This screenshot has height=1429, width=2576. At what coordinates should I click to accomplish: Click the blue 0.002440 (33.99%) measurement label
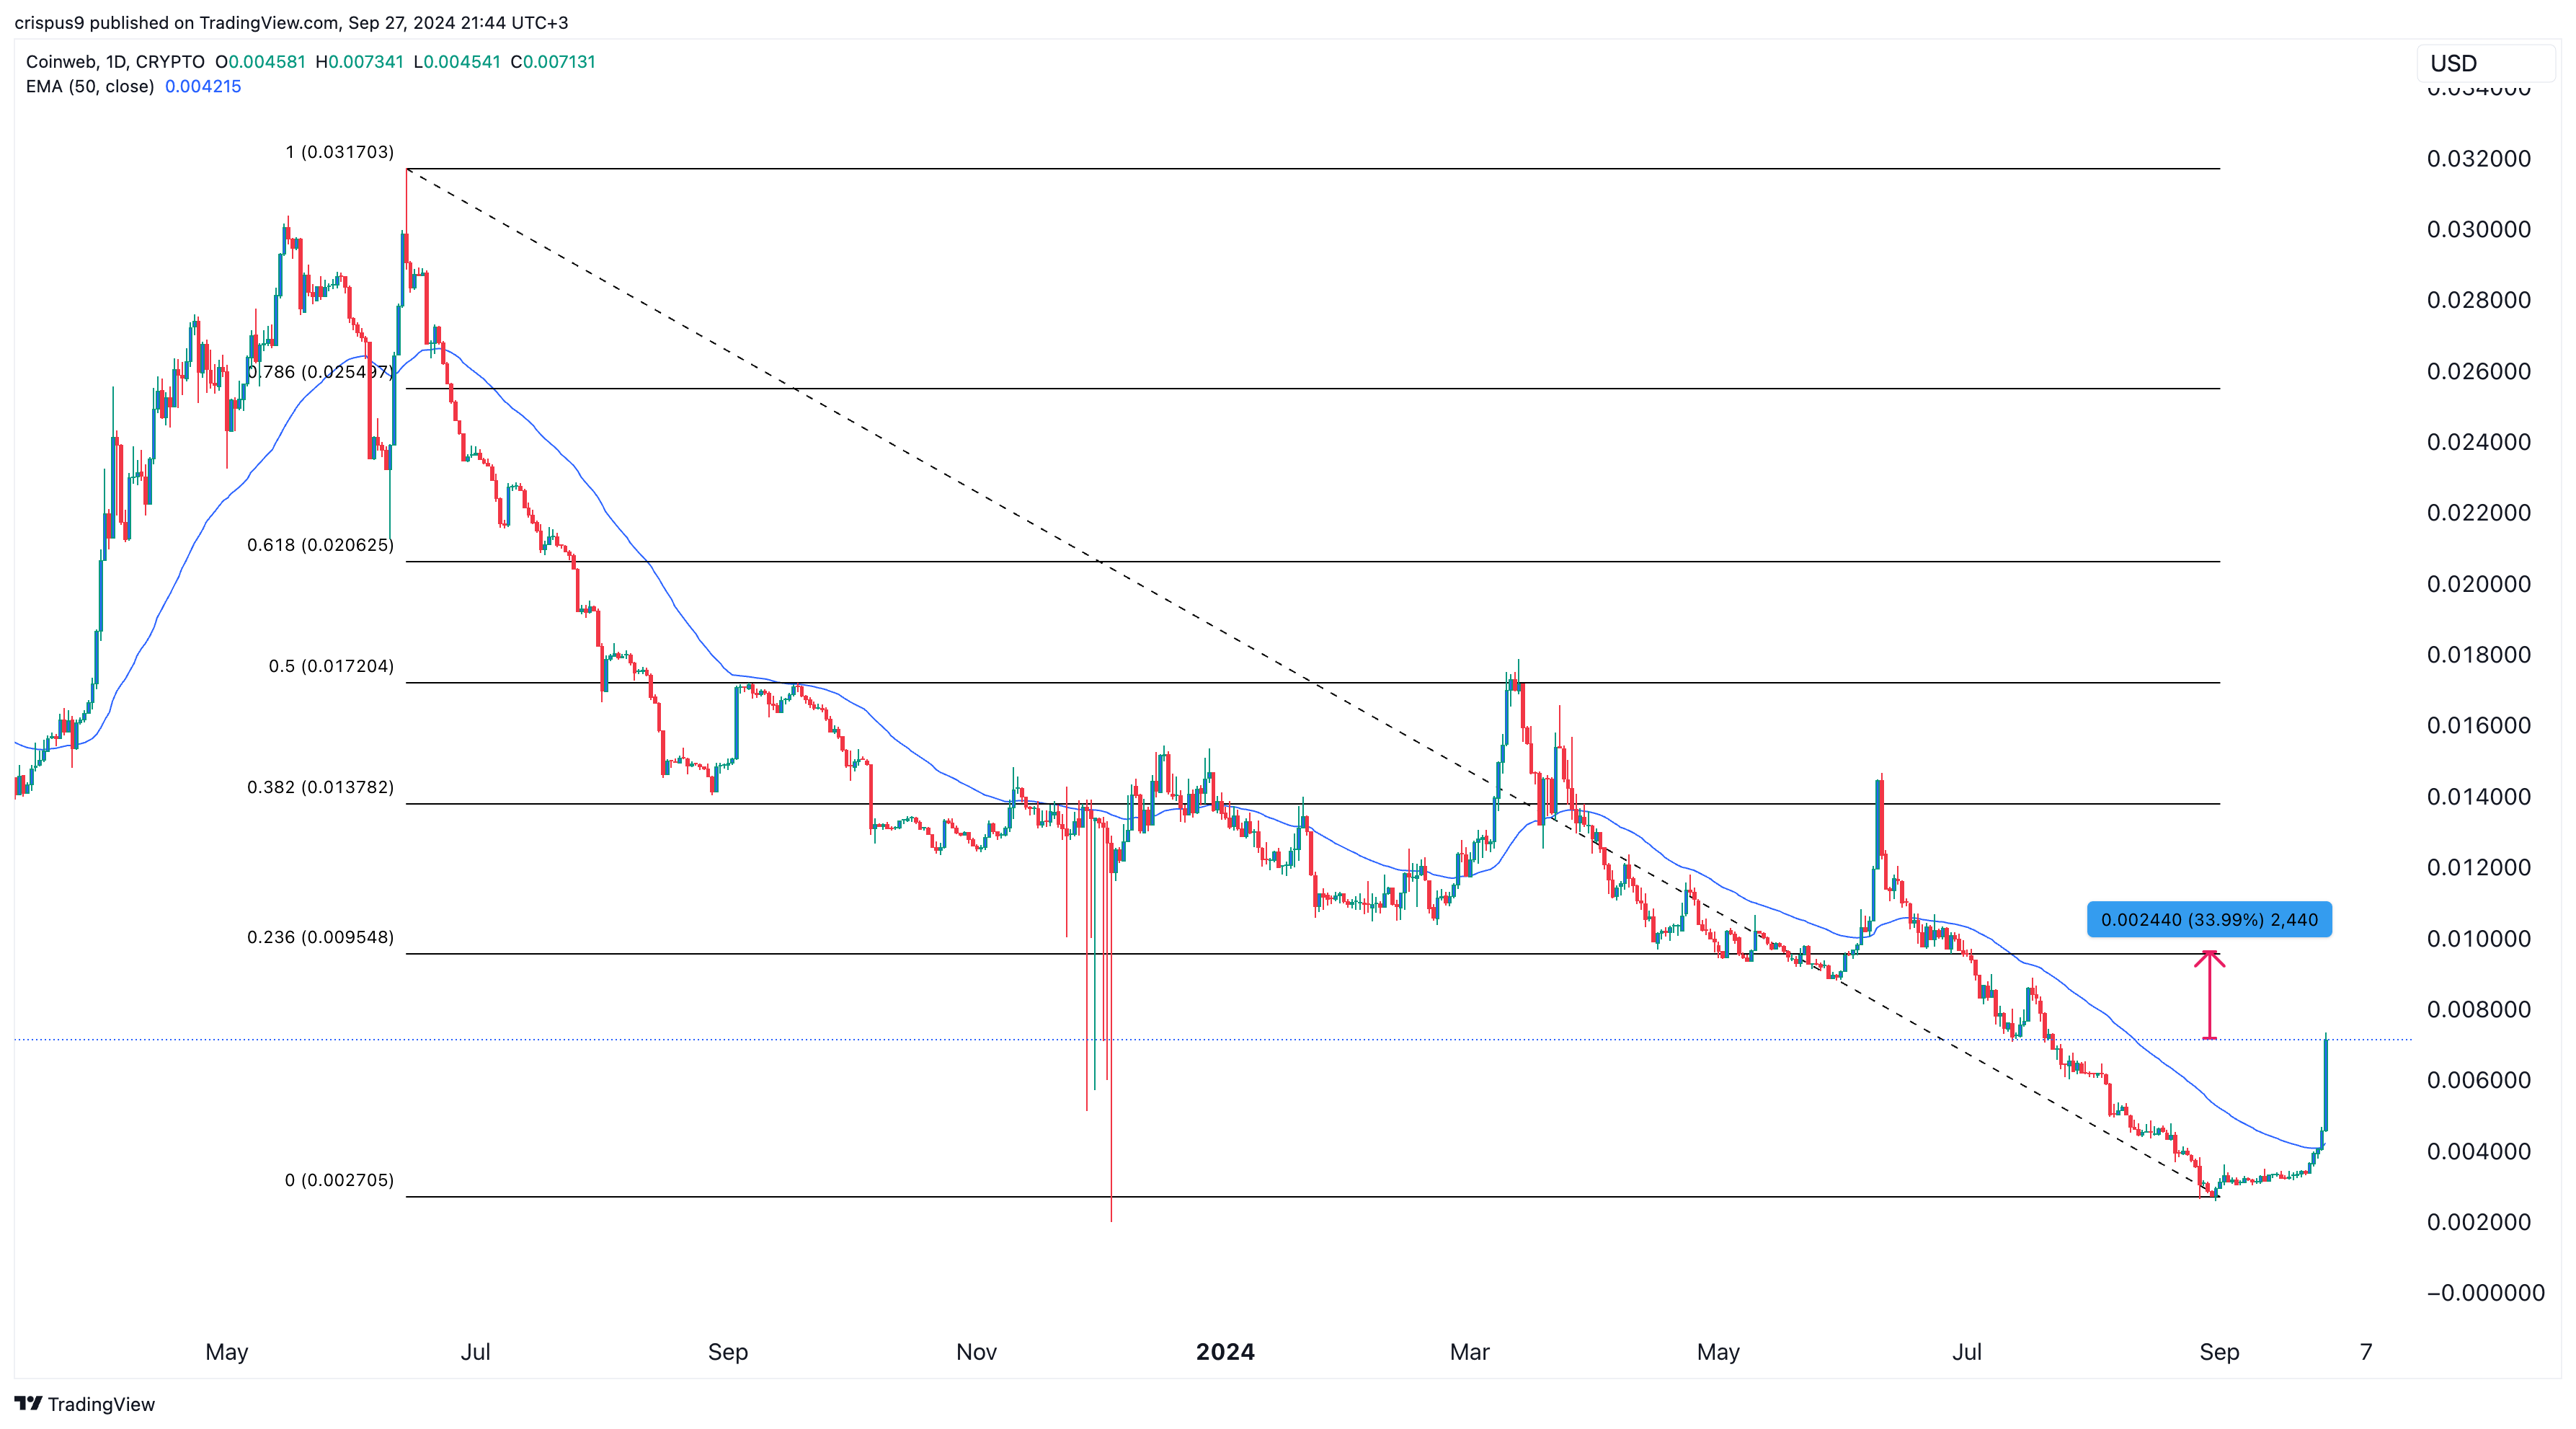coord(2209,919)
